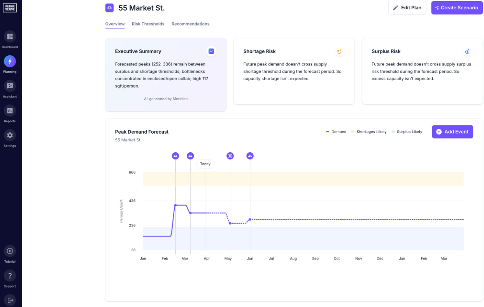The width and height of the screenshot is (484, 307).
Task: Open the Settings gear icon
Action: pos(10,135)
